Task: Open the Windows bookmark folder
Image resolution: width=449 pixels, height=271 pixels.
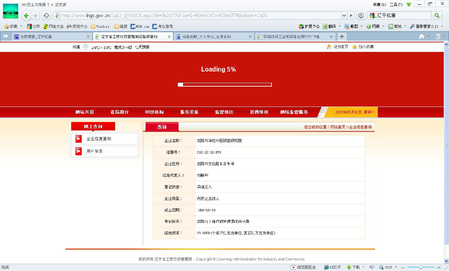Action: click(x=100, y=26)
